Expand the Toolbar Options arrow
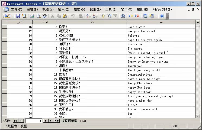Viewport: 202px width, 130px height. (x=167, y=16)
